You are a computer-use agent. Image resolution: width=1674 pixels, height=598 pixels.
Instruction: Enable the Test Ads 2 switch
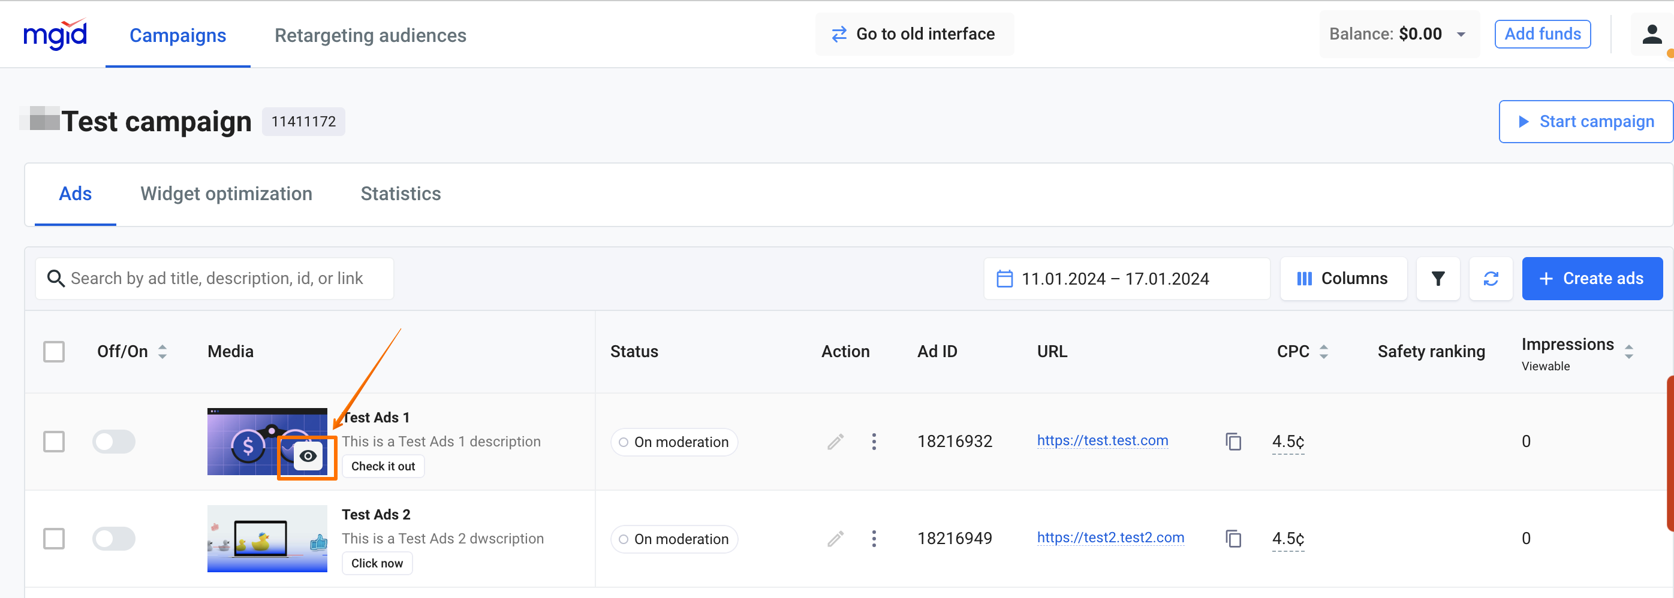(x=114, y=538)
